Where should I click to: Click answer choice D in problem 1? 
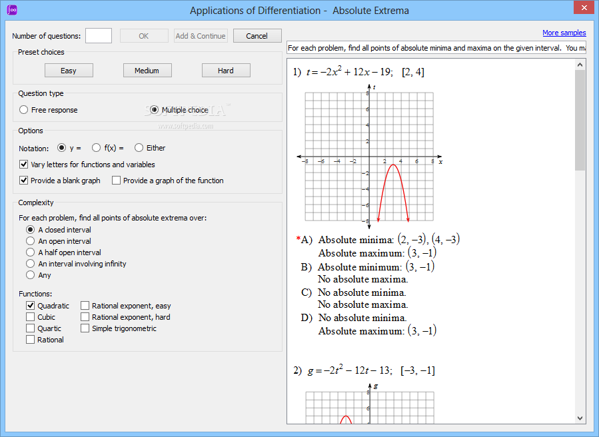tap(368, 324)
